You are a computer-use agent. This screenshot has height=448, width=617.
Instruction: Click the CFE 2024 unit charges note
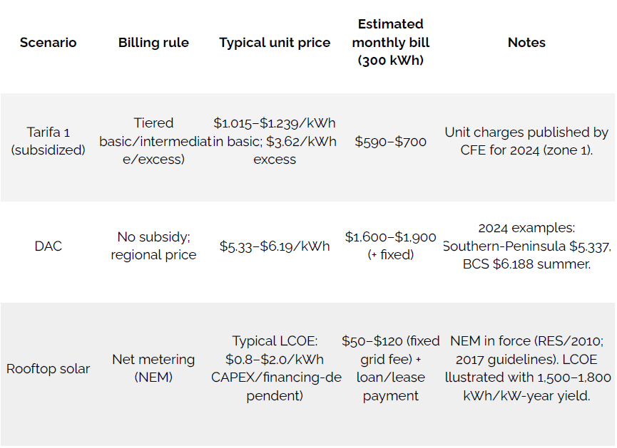[526, 141]
